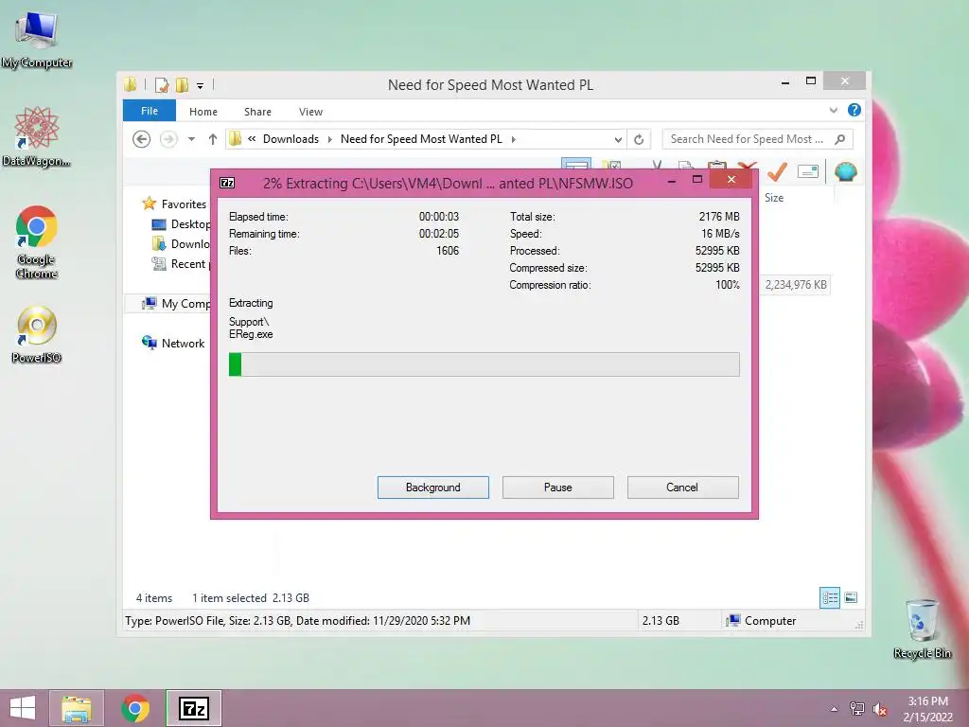Expand the Explorer ribbon chevron
Image resolution: width=969 pixels, height=727 pixels.
tap(833, 111)
